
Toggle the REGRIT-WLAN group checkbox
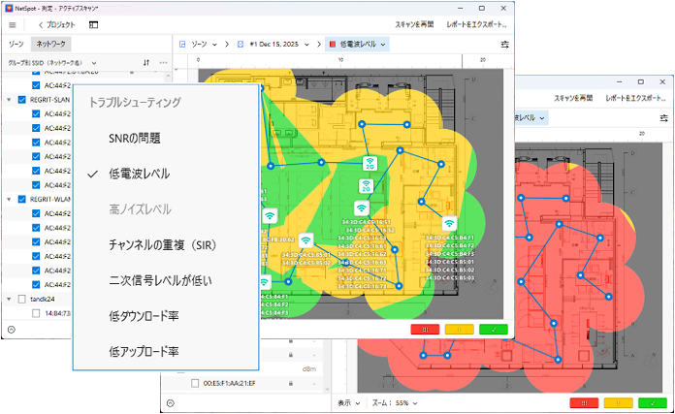tap(22, 200)
